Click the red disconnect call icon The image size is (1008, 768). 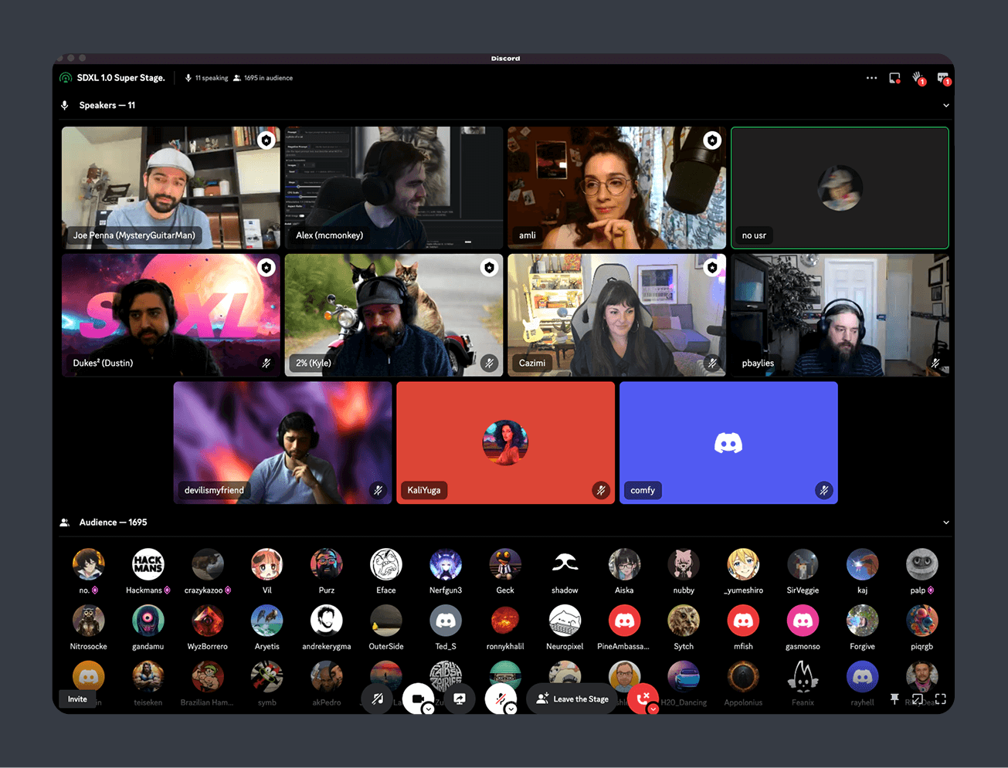pos(642,699)
